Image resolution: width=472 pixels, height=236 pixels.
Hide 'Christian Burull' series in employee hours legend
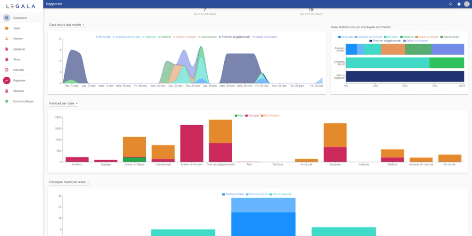coord(257,194)
